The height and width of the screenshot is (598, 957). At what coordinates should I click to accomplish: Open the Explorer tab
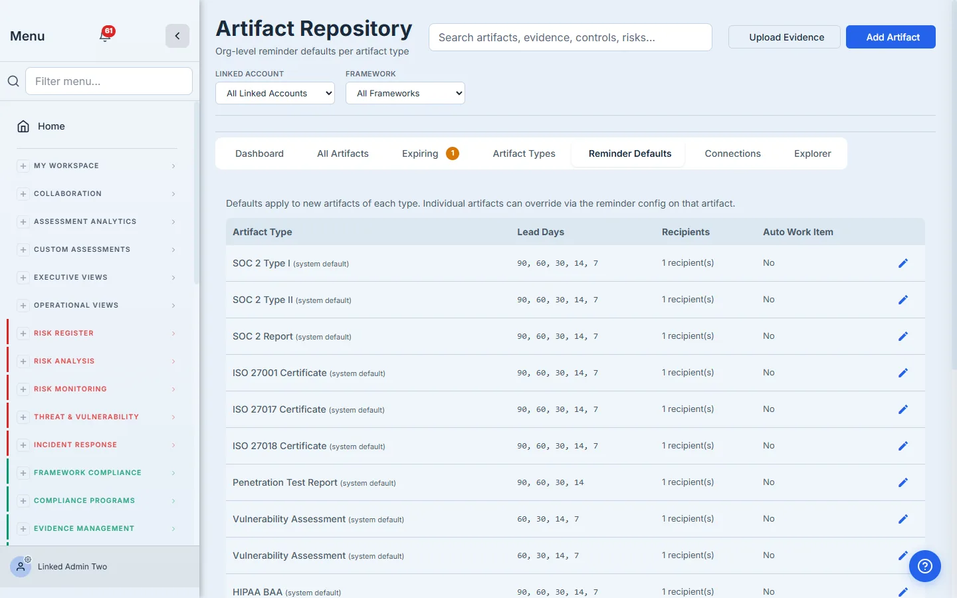pyautogui.click(x=813, y=153)
